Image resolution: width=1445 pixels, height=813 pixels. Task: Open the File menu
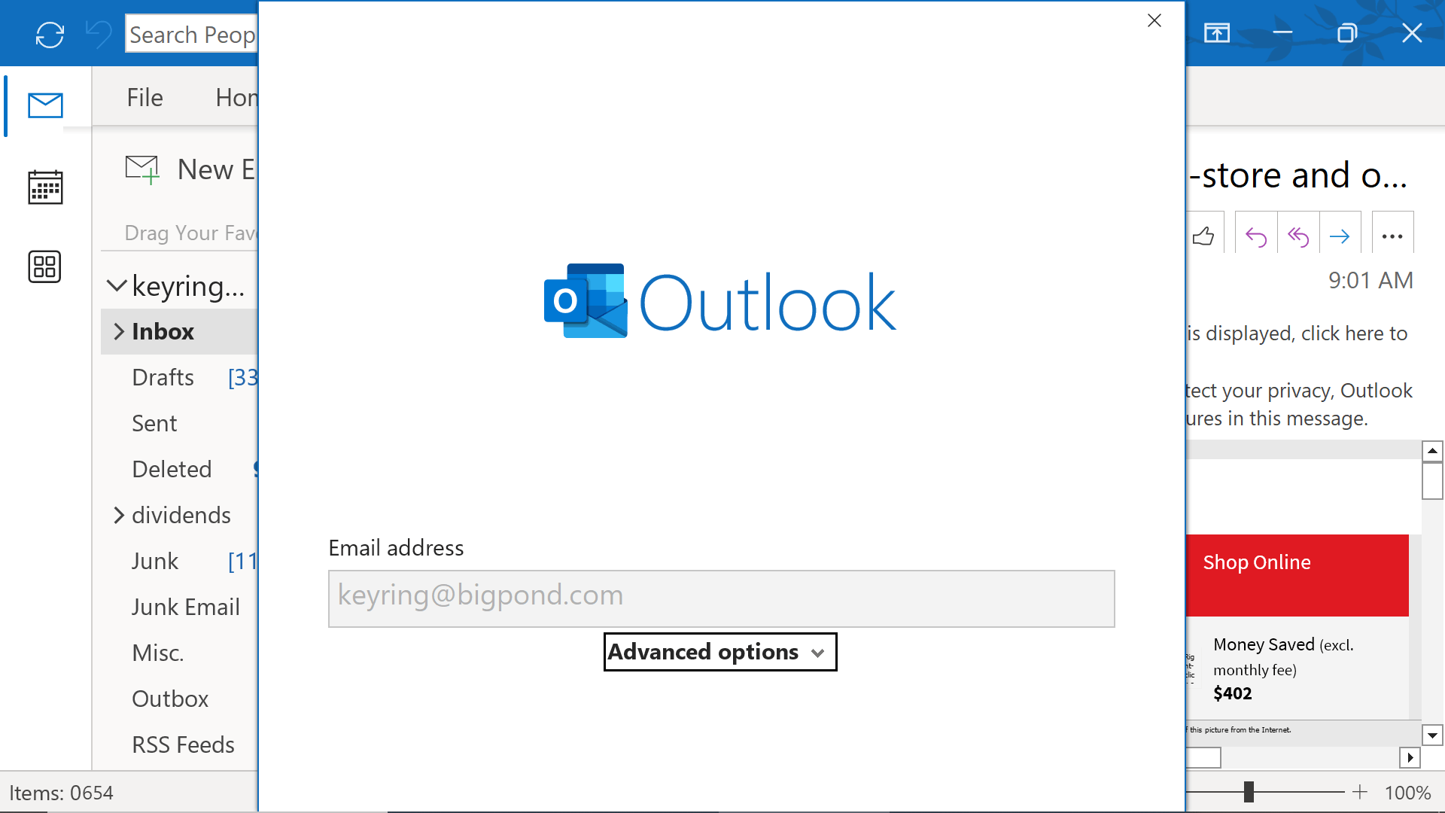[x=145, y=96]
